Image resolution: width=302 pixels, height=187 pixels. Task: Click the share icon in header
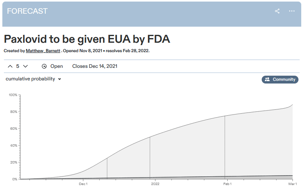point(277,11)
